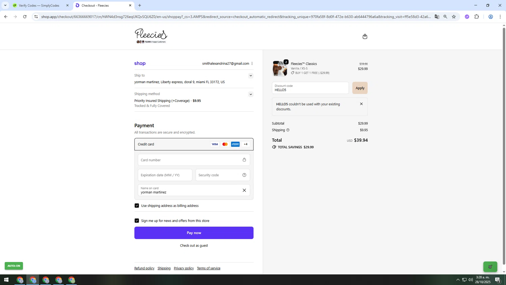
Task: Edit the Discount code field
Action: (x=310, y=88)
